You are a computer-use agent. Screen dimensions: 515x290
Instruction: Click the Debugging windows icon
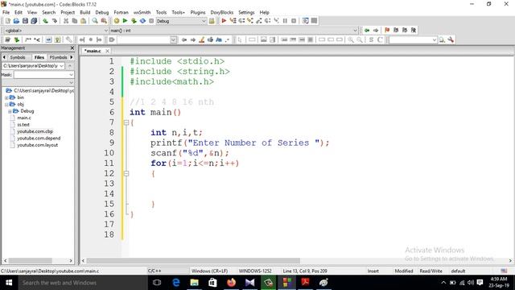[306, 21]
